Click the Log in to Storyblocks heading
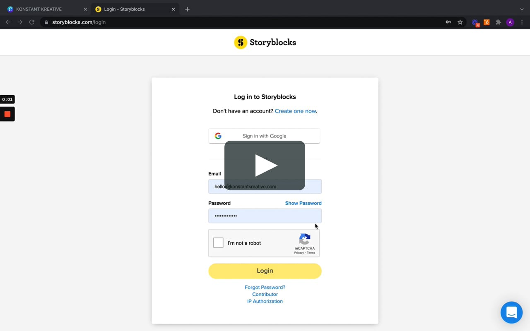The height and width of the screenshot is (331, 530). click(x=265, y=97)
